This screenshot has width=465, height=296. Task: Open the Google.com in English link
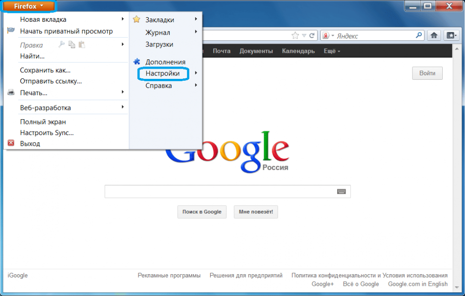(x=418, y=284)
